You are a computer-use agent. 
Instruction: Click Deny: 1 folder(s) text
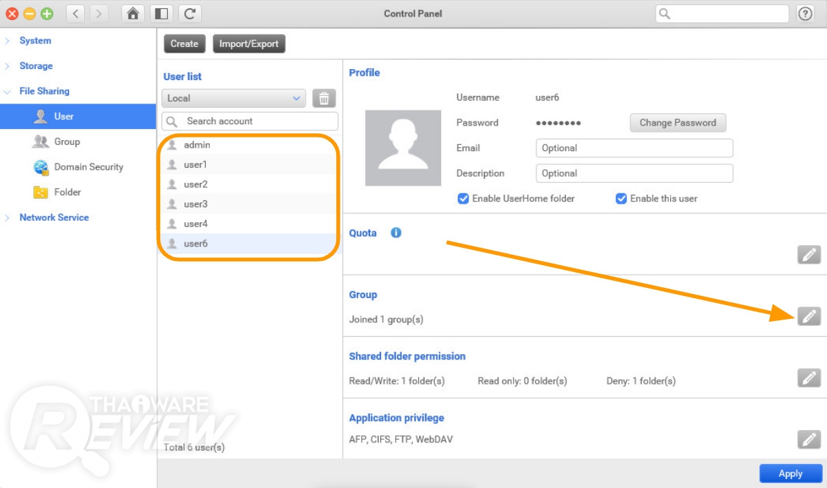pyautogui.click(x=641, y=381)
